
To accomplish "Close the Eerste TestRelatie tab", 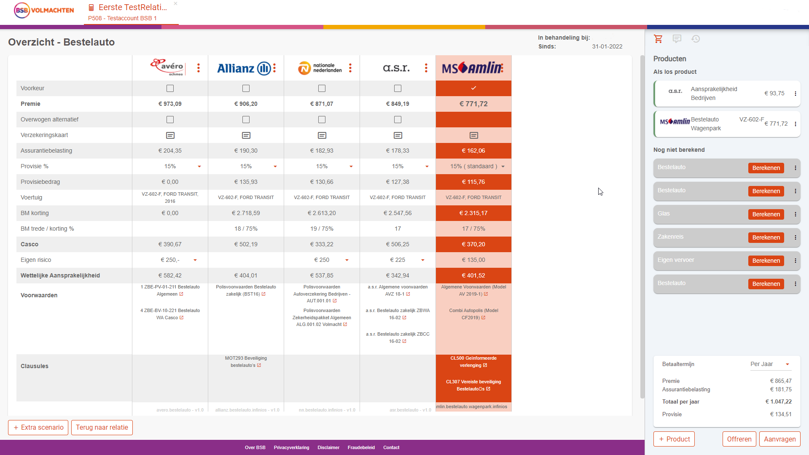I will click(x=175, y=4).
